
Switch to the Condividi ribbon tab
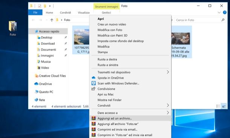[66, 12]
